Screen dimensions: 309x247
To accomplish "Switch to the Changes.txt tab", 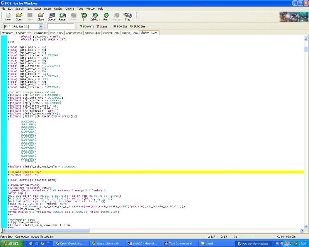I will point(23,33).
